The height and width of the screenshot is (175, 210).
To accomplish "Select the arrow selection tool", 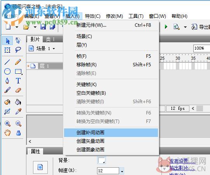I will coord(7,41).
